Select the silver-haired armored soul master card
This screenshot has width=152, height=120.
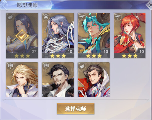(58, 35)
